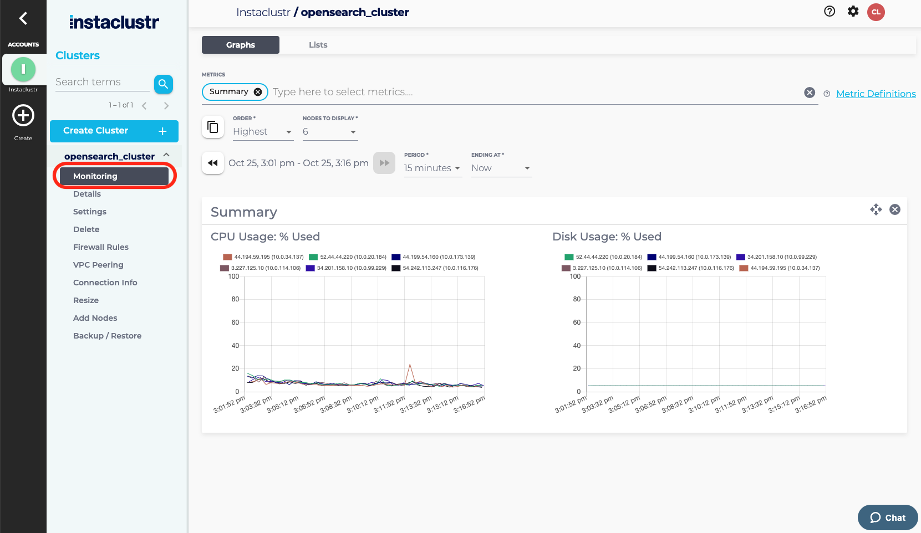Open the settings gear icon
This screenshot has width=921, height=533.
pyautogui.click(x=853, y=12)
